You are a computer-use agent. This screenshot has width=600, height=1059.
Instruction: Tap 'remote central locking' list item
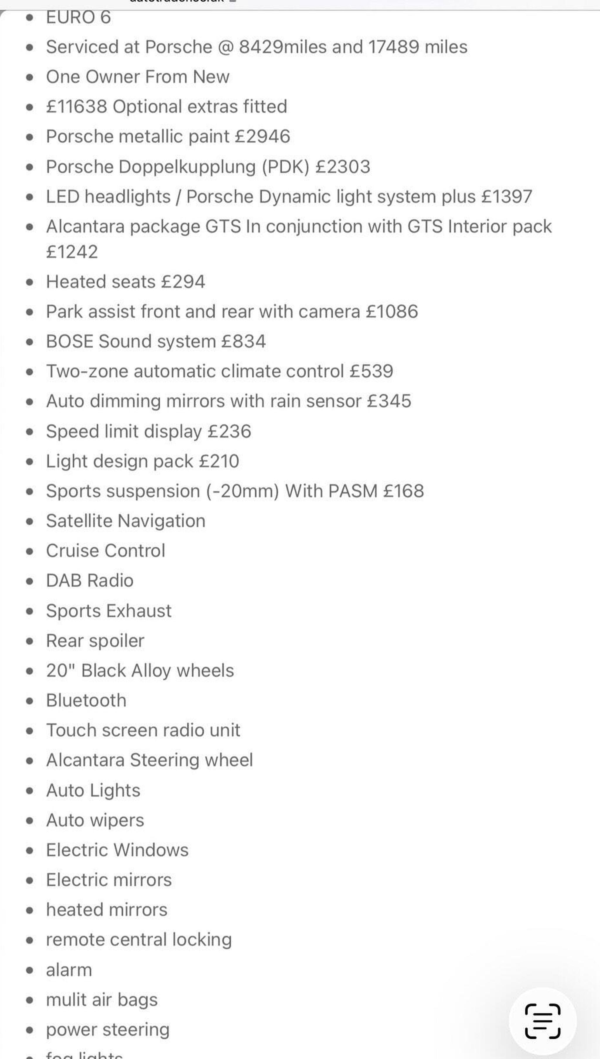pyautogui.click(x=139, y=940)
